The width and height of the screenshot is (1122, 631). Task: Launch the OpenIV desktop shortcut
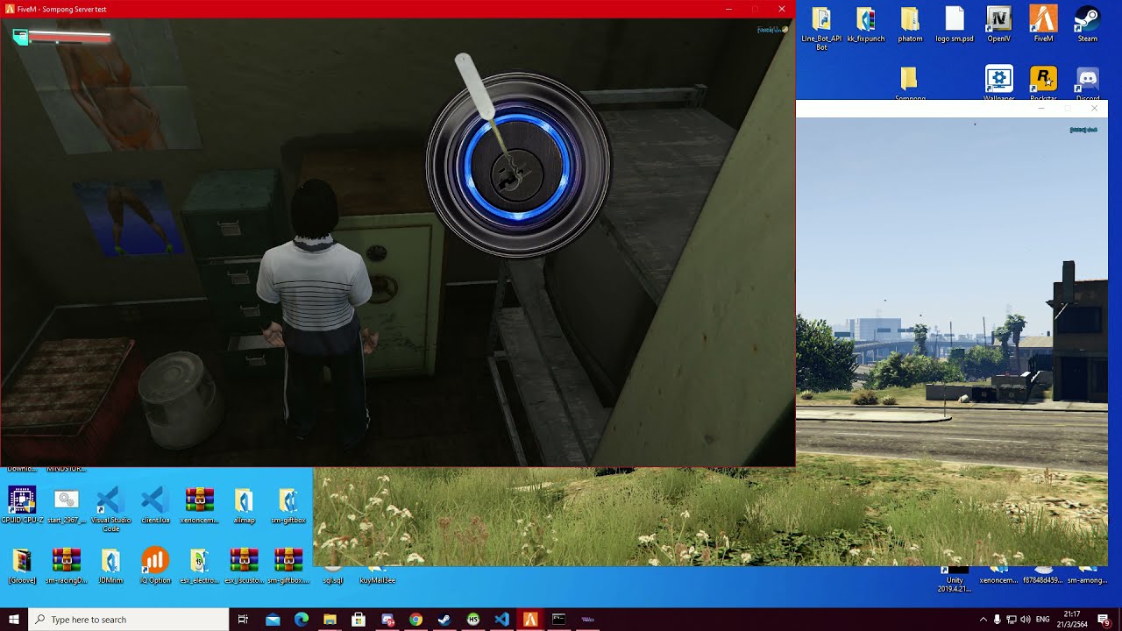(x=998, y=25)
